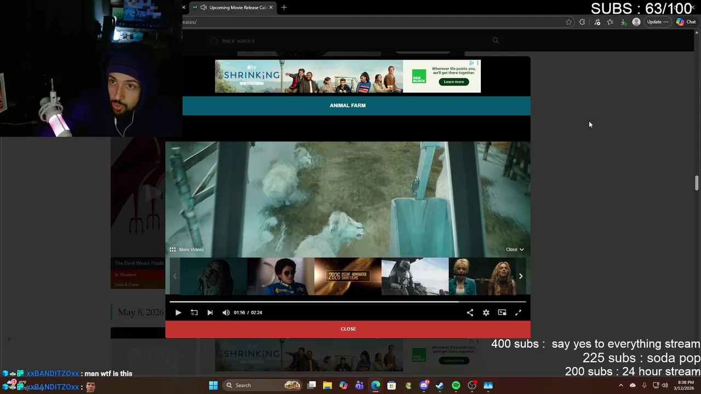Open volume control in the system tray
Viewport: 701px width, 394px height.
pyautogui.click(x=665, y=385)
